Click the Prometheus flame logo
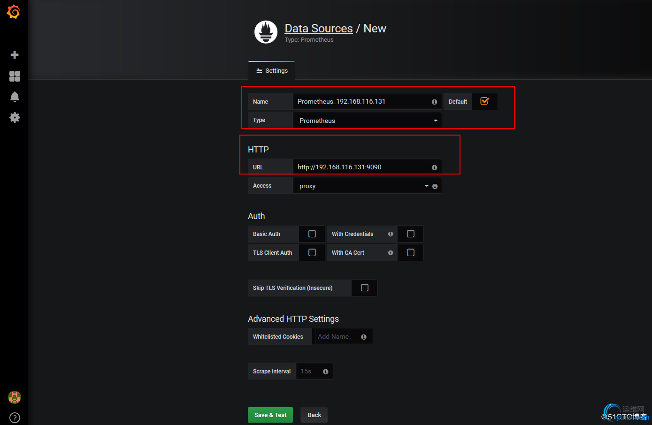This screenshot has height=425, width=652. click(266, 32)
